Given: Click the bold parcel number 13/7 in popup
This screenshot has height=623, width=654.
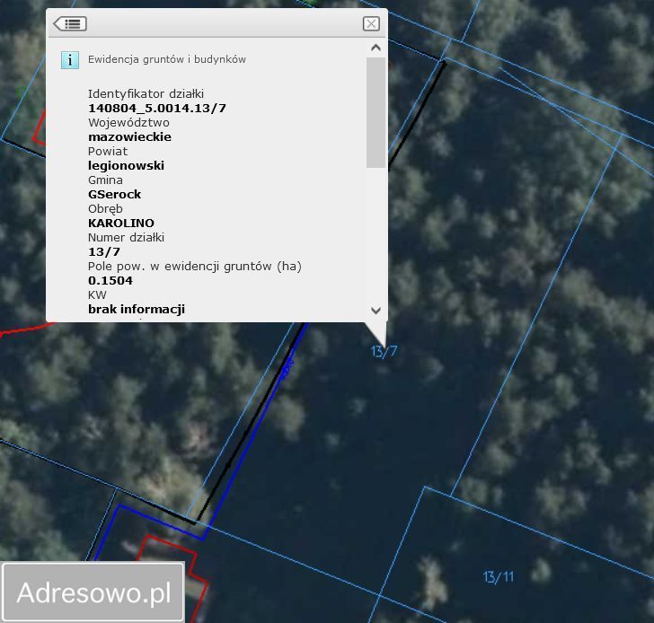Looking at the screenshot, I should (104, 252).
